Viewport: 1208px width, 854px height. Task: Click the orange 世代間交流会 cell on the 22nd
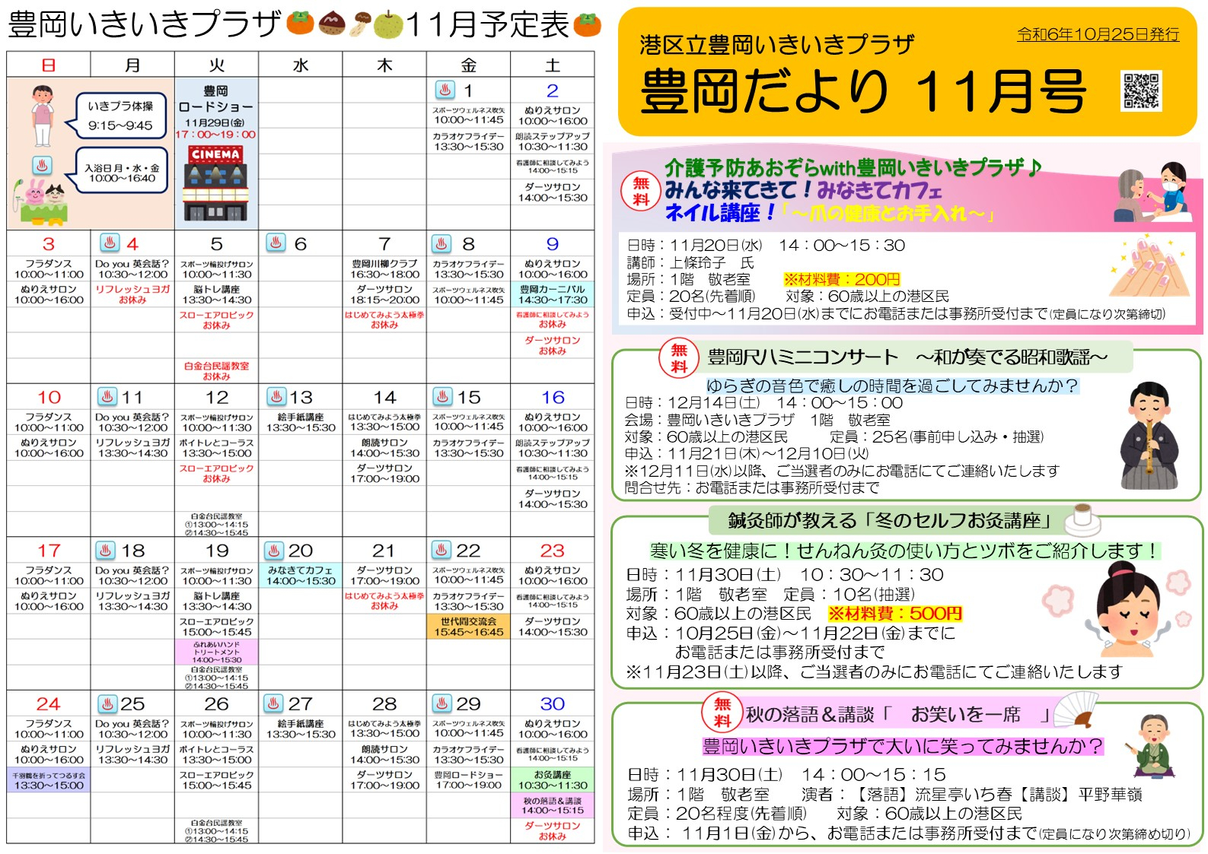468,627
